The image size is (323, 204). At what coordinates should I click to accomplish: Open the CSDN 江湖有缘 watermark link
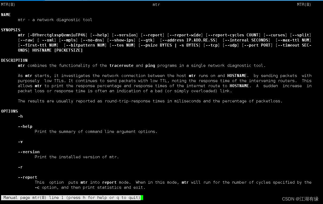coord(300,199)
